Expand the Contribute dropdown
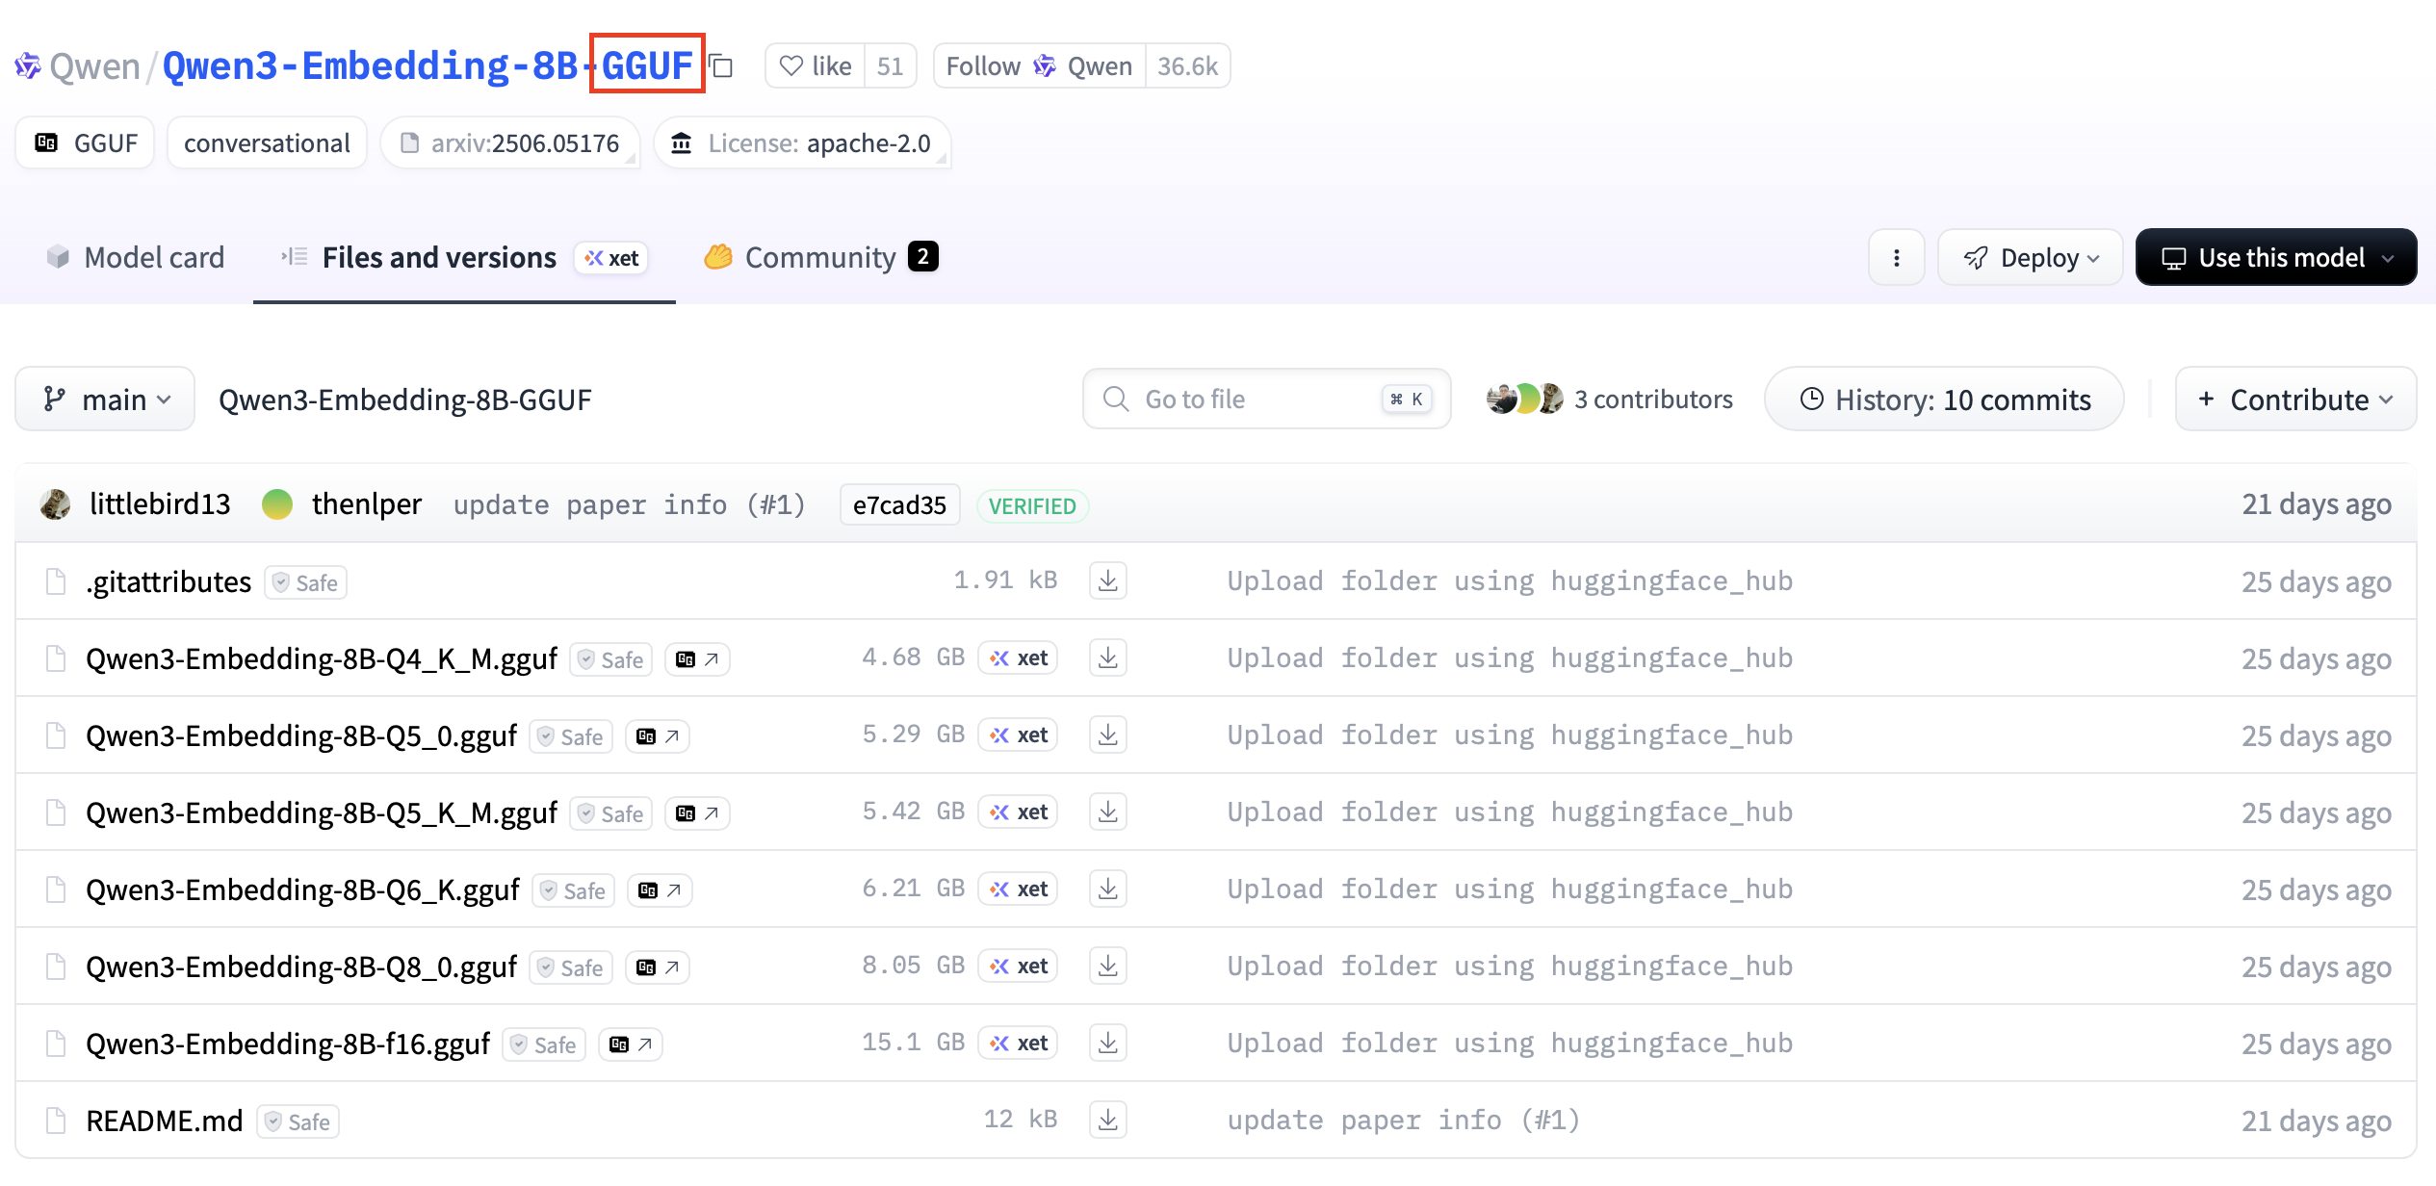2436x1186 pixels. (x=2295, y=399)
